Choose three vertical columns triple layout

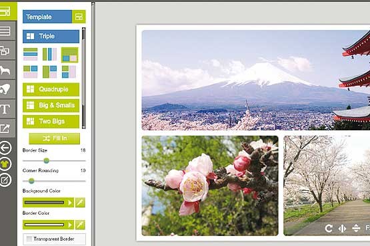pyautogui.click(x=49, y=54)
